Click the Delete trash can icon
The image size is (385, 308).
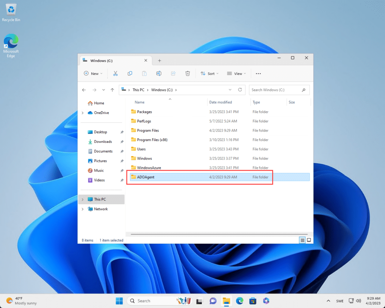[188, 73]
